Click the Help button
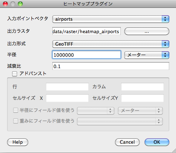 click(x=17, y=142)
